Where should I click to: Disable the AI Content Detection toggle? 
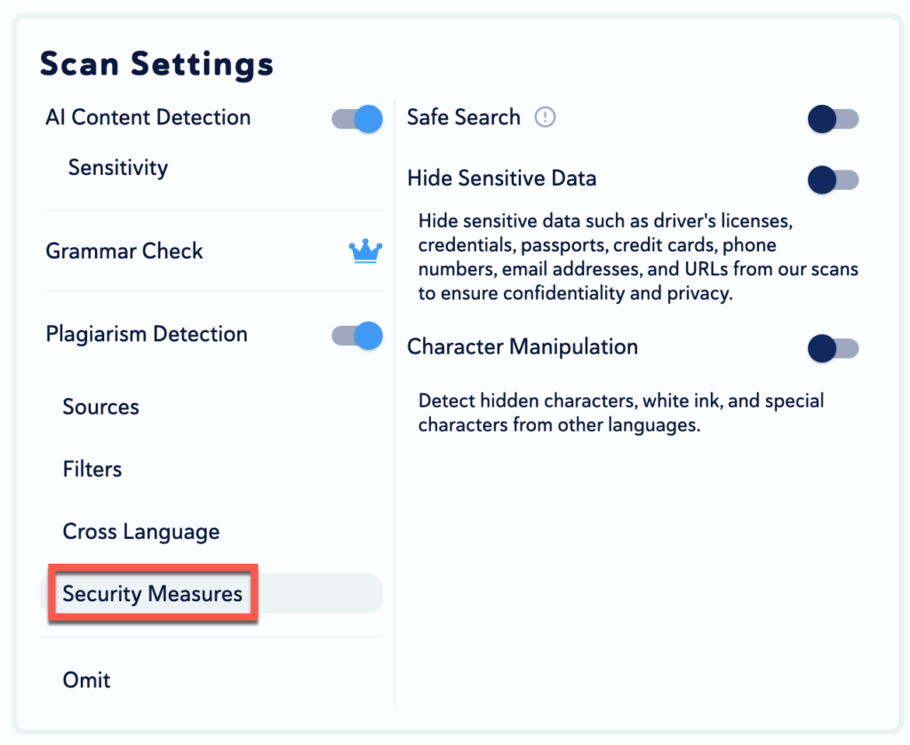pyautogui.click(x=357, y=119)
